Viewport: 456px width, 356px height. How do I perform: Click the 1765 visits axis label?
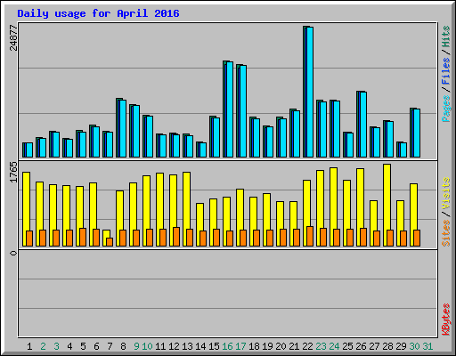[x=13, y=172]
